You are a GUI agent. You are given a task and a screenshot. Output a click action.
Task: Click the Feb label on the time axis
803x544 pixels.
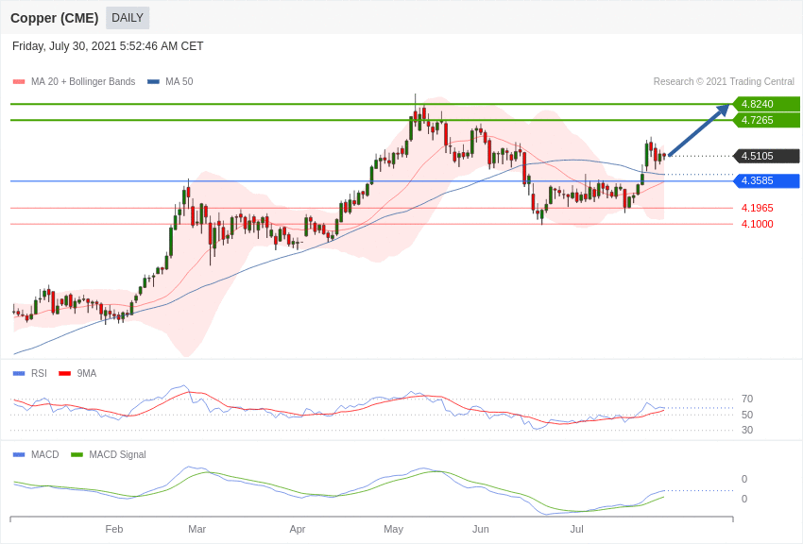pos(113,529)
